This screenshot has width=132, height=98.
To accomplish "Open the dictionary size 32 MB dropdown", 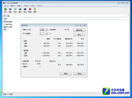I will 44,30.
